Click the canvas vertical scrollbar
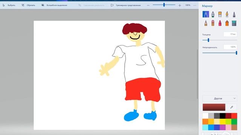Screen dimensions: 241x135 click(197, 74)
